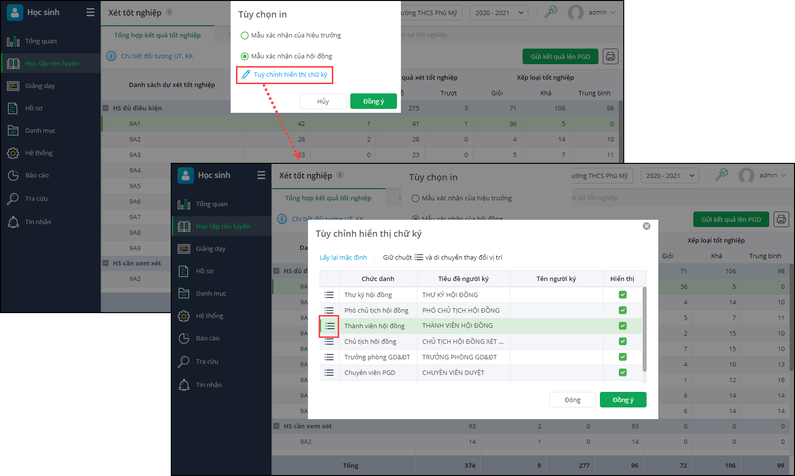Open help icon beside Xét tốt nghiệp, back window
This screenshot has height=476, width=795.
(x=169, y=13)
